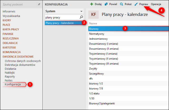Open Ochrona danych osobowych
The height and width of the screenshot is (110, 169).
point(23,61)
